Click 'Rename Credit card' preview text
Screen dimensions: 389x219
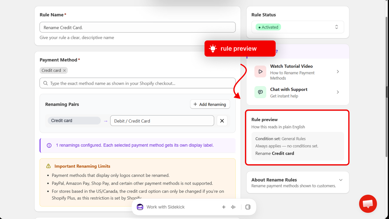pos(275,153)
